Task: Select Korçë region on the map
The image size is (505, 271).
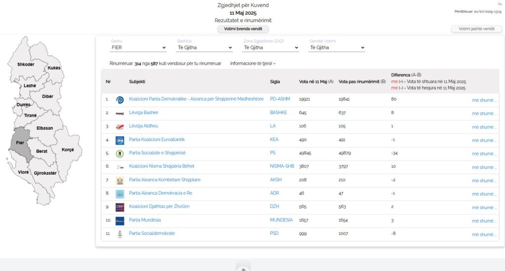Action: pos(68,149)
